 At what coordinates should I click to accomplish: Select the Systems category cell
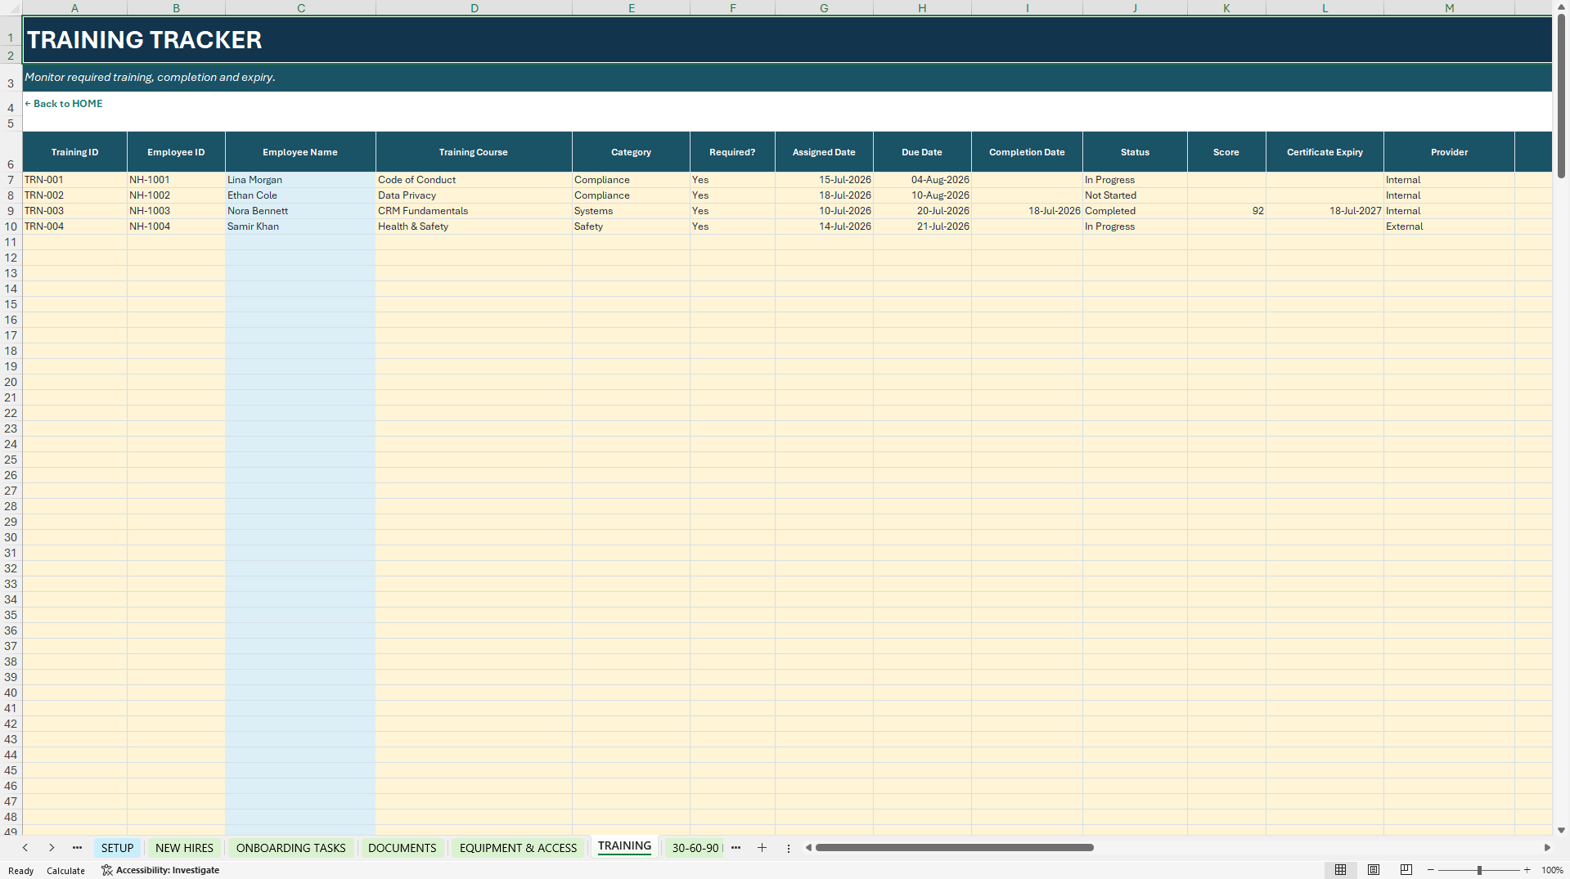click(x=631, y=211)
